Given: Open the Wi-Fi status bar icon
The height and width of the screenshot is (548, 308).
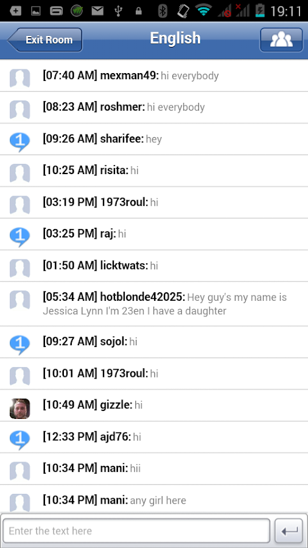Looking at the screenshot, I should coord(204,11).
